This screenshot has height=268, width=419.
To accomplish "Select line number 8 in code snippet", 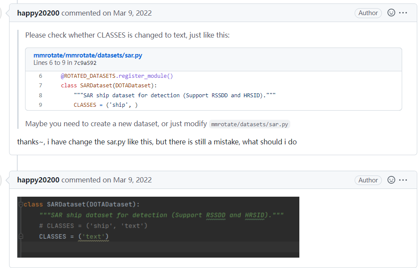I will point(41,95).
